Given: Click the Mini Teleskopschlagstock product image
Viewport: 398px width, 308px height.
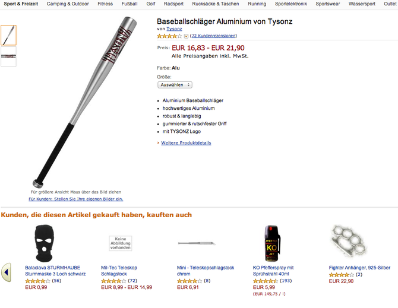Looking at the screenshot, I should [197, 243].
